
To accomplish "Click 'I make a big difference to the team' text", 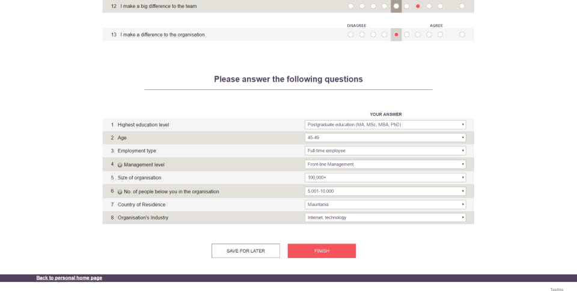I will coord(158,6).
